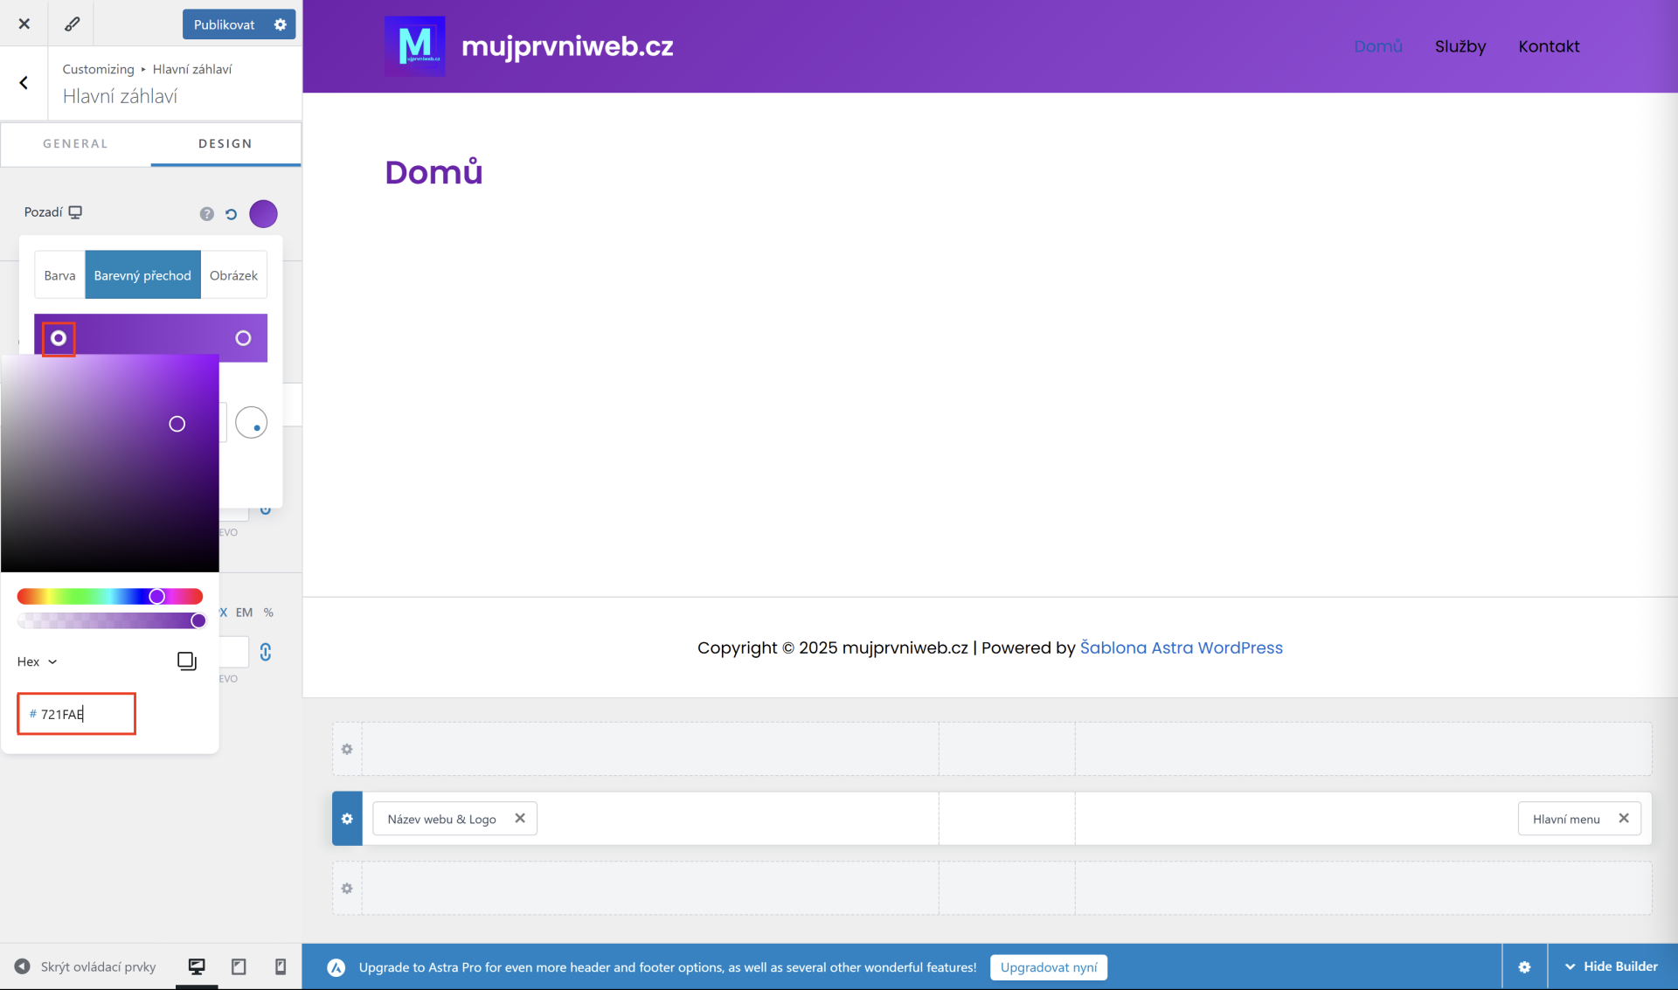Select the left gradient stop handle
Image resolution: width=1678 pixels, height=990 pixels.
59,338
